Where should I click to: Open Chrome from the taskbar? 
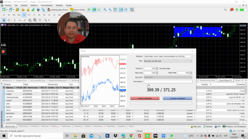coord(131,136)
